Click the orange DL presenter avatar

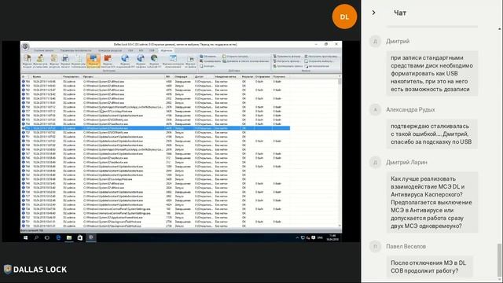pos(344,17)
